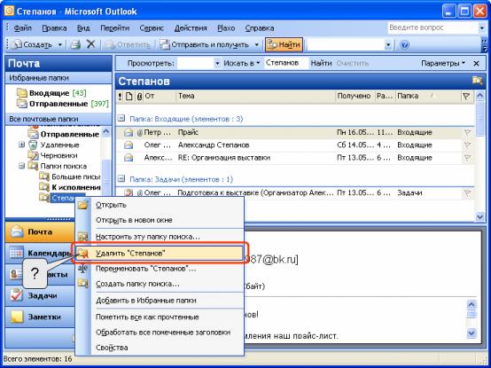Choose Пометить все как прочтенные
Image resolution: width=491 pixels, height=368 pixels.
[160, 317]
